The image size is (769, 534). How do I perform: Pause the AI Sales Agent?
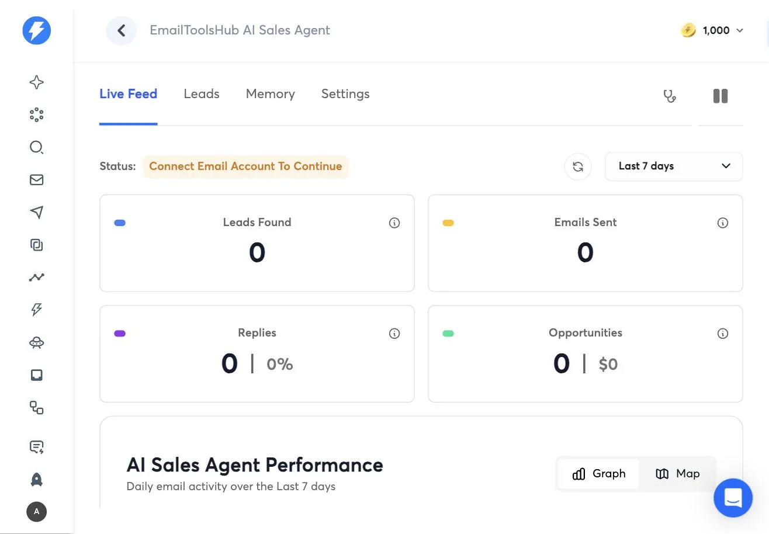point(720,96)
